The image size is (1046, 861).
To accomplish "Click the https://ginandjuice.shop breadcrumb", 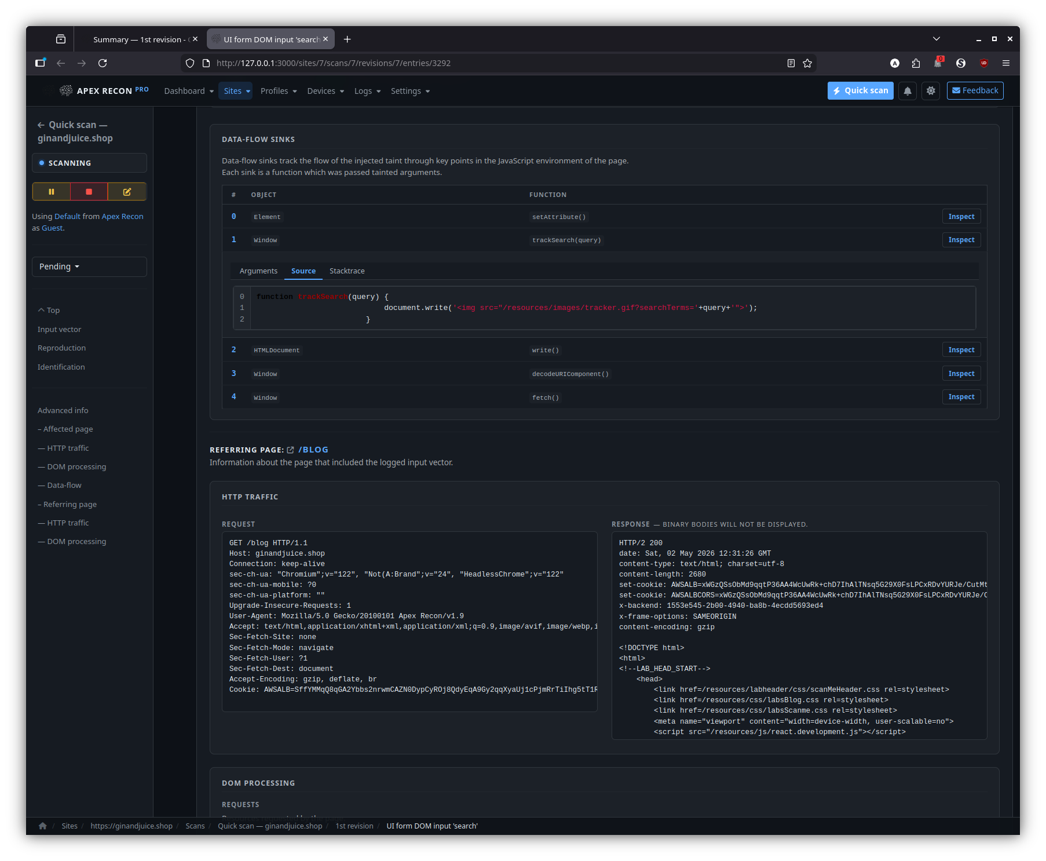I will (x=131, y=826).
